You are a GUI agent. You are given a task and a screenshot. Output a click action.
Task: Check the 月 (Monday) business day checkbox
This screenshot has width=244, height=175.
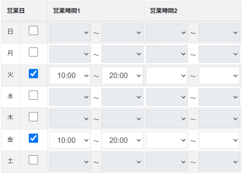(x=33, y=52)
